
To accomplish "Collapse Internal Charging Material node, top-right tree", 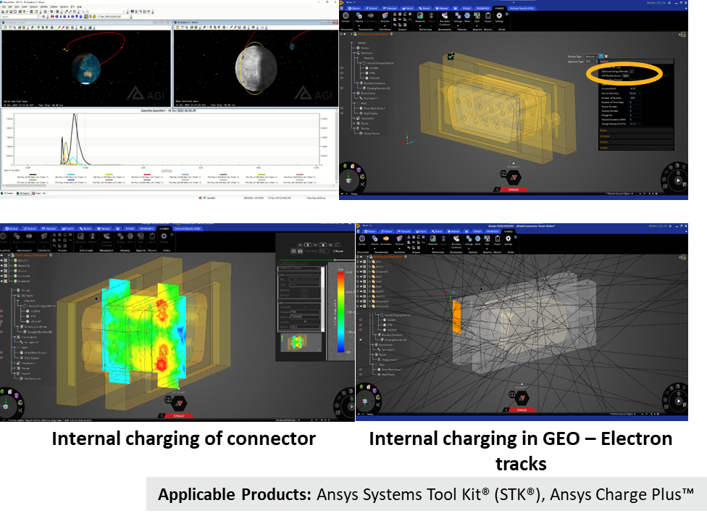I will click(360, 63).
